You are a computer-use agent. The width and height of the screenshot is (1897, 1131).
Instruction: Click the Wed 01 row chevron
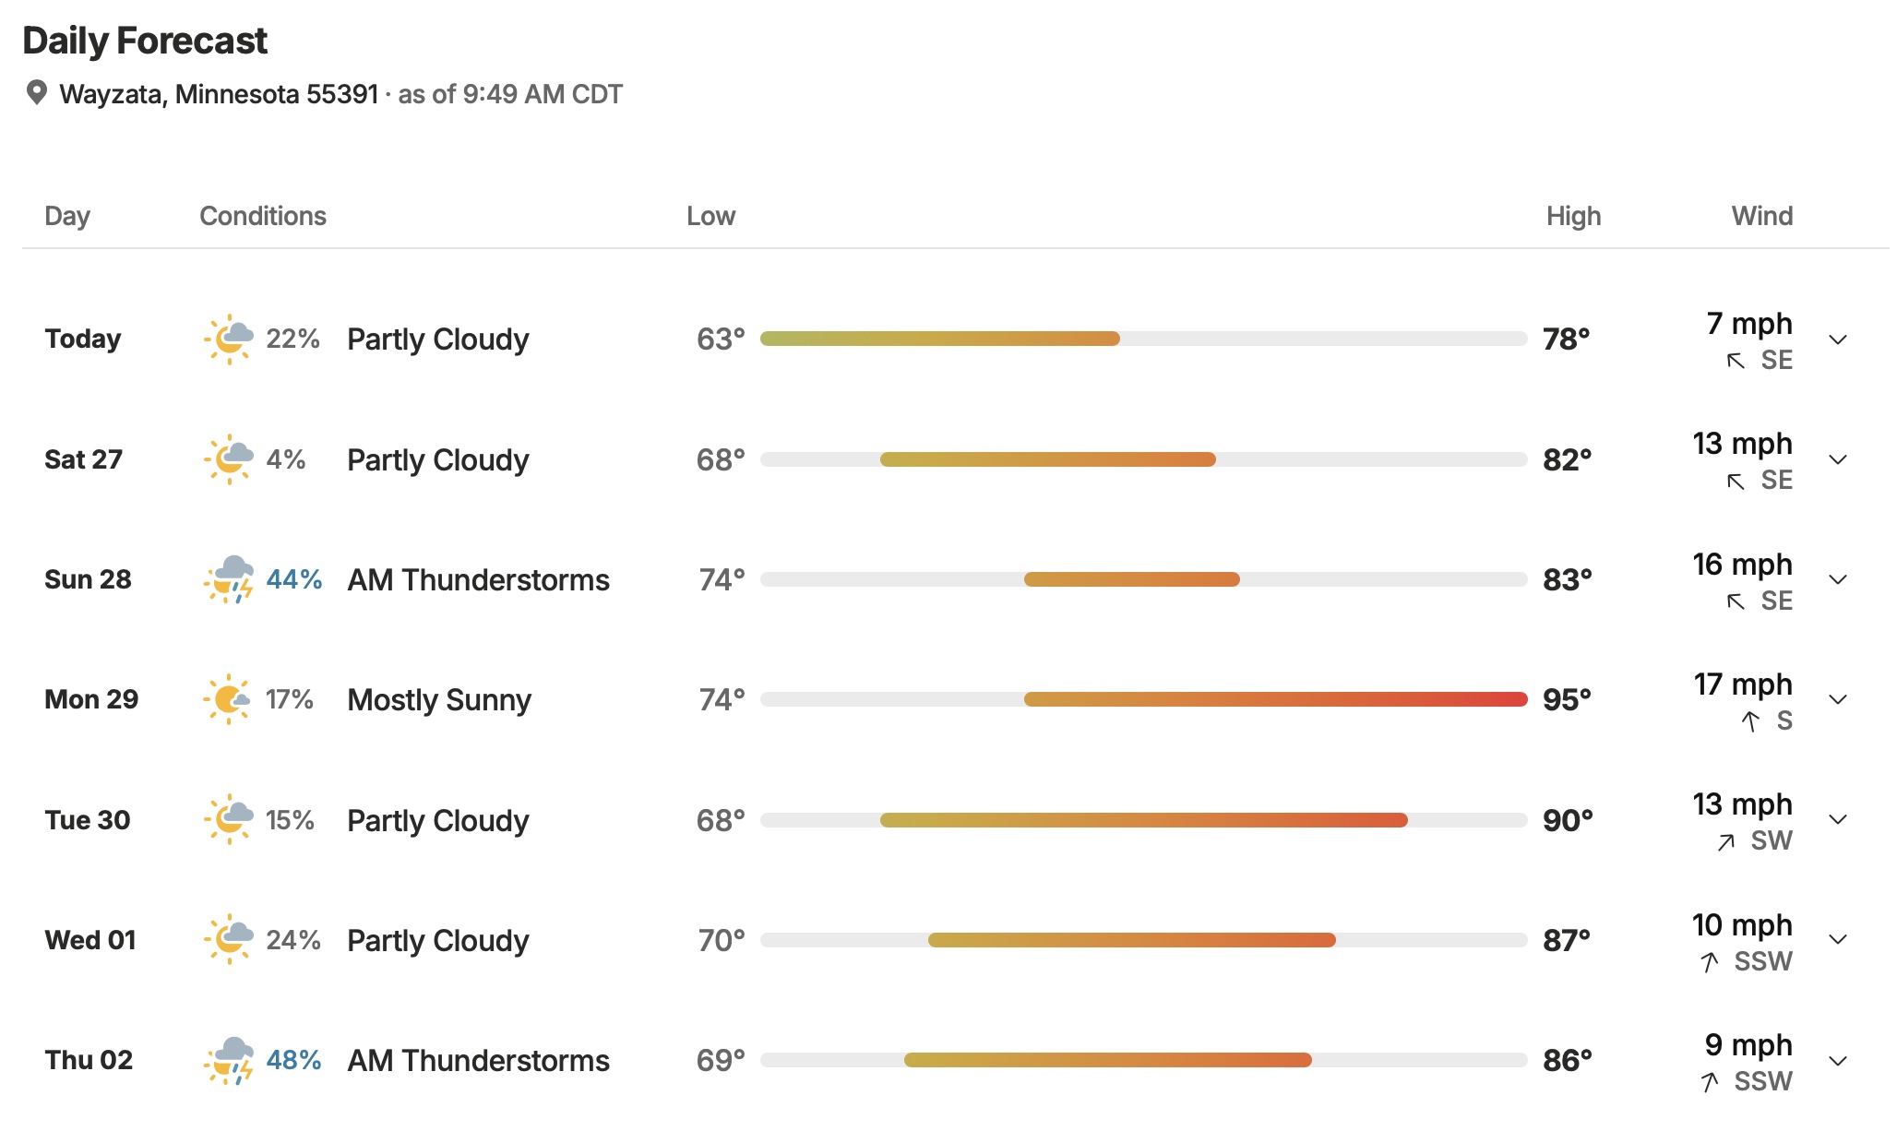tap(1838, 940)
